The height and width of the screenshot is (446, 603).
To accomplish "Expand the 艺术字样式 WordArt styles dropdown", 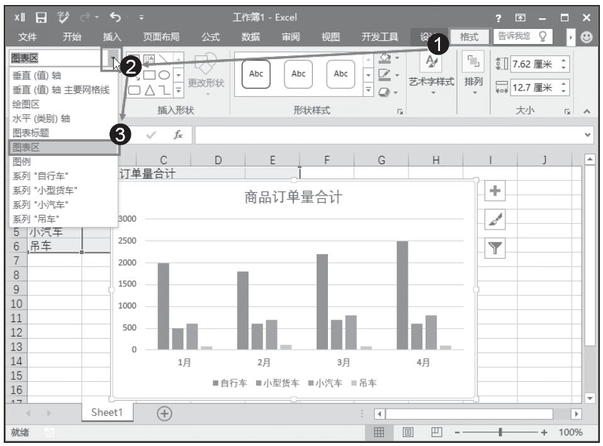I will coord(433,91).
